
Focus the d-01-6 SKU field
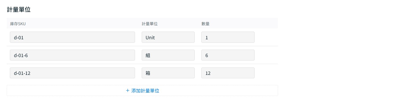tap(72, 55)
